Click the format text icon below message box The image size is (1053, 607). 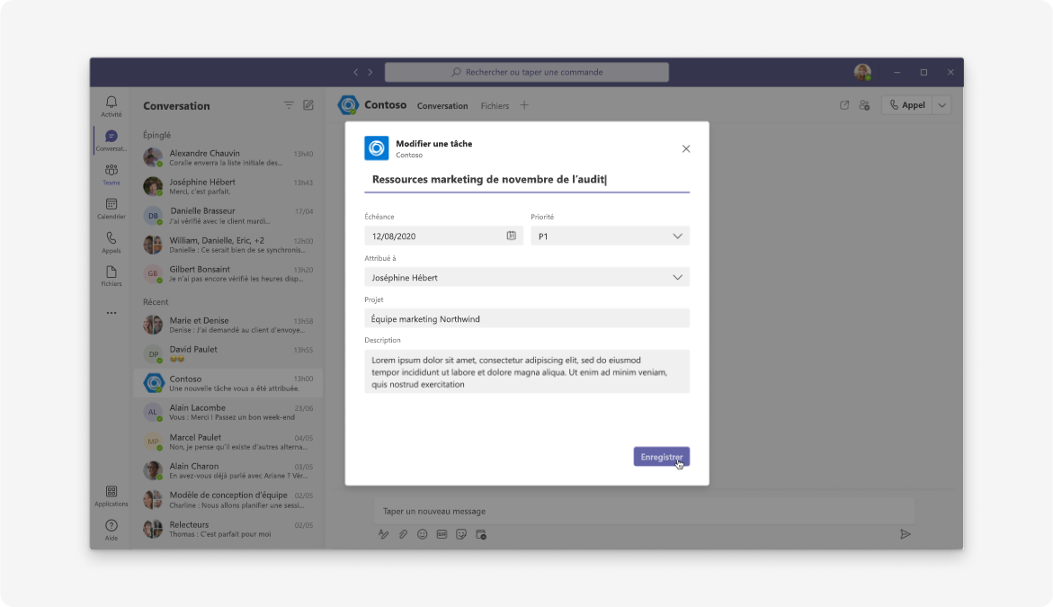click(383, 534)
